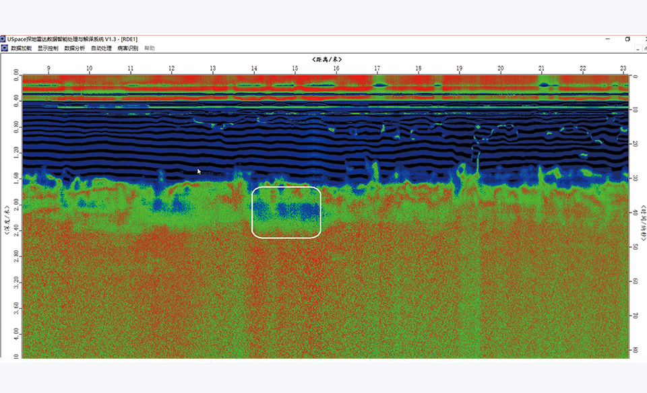This screenshot has height=393, width=647.
Task: Click the 21 mark on distance axis
Action: tap(541, 69)
